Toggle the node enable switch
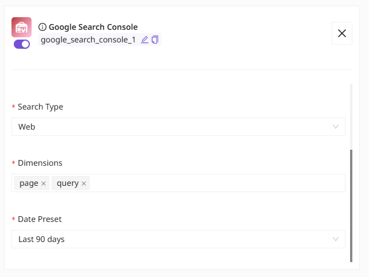This screenshot has height=277, width=369. click(x=22, y=44)
